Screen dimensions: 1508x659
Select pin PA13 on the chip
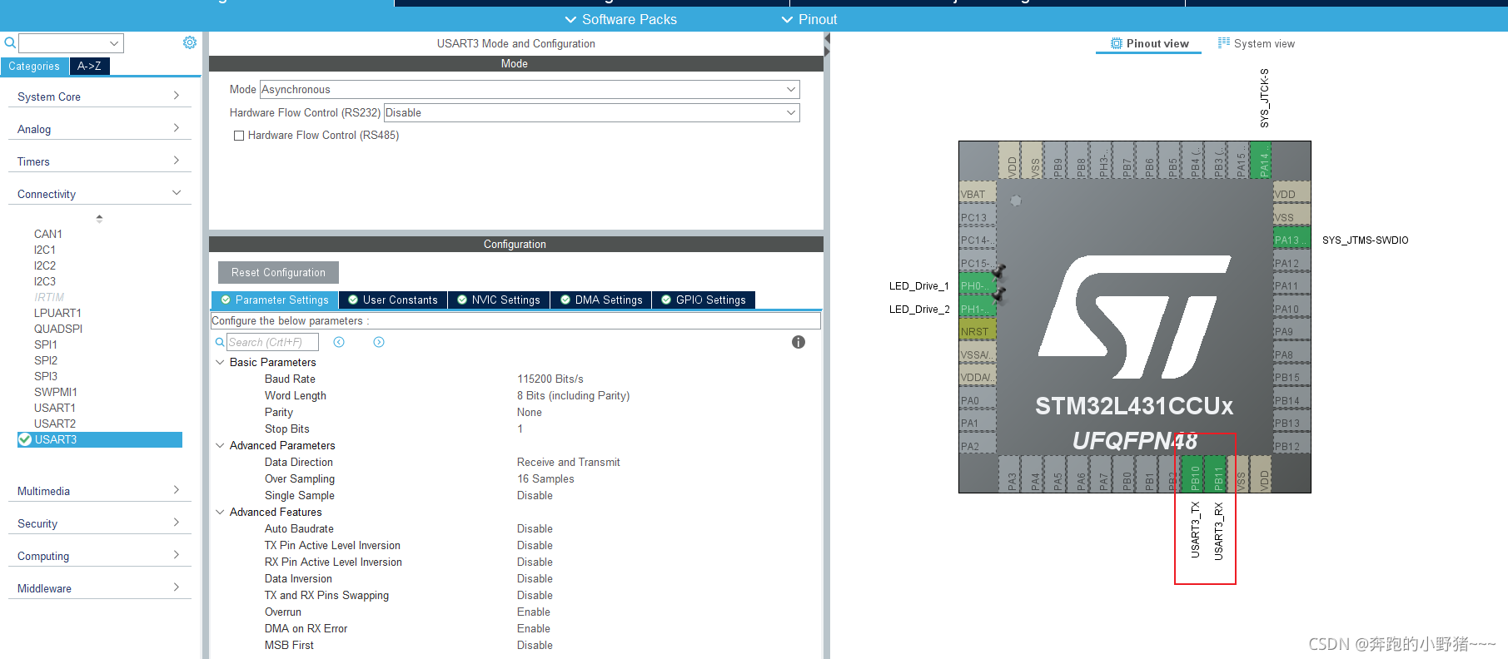(x=1292, y=240)
